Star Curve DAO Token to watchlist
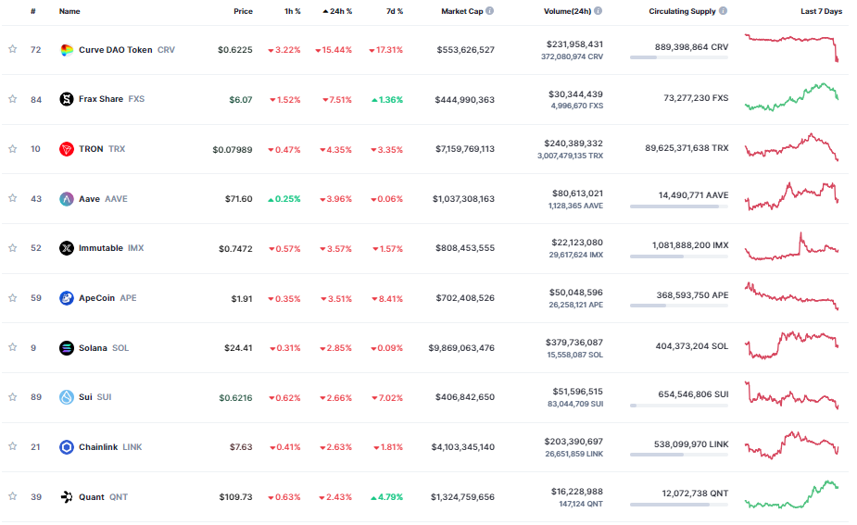 point(13,49)
